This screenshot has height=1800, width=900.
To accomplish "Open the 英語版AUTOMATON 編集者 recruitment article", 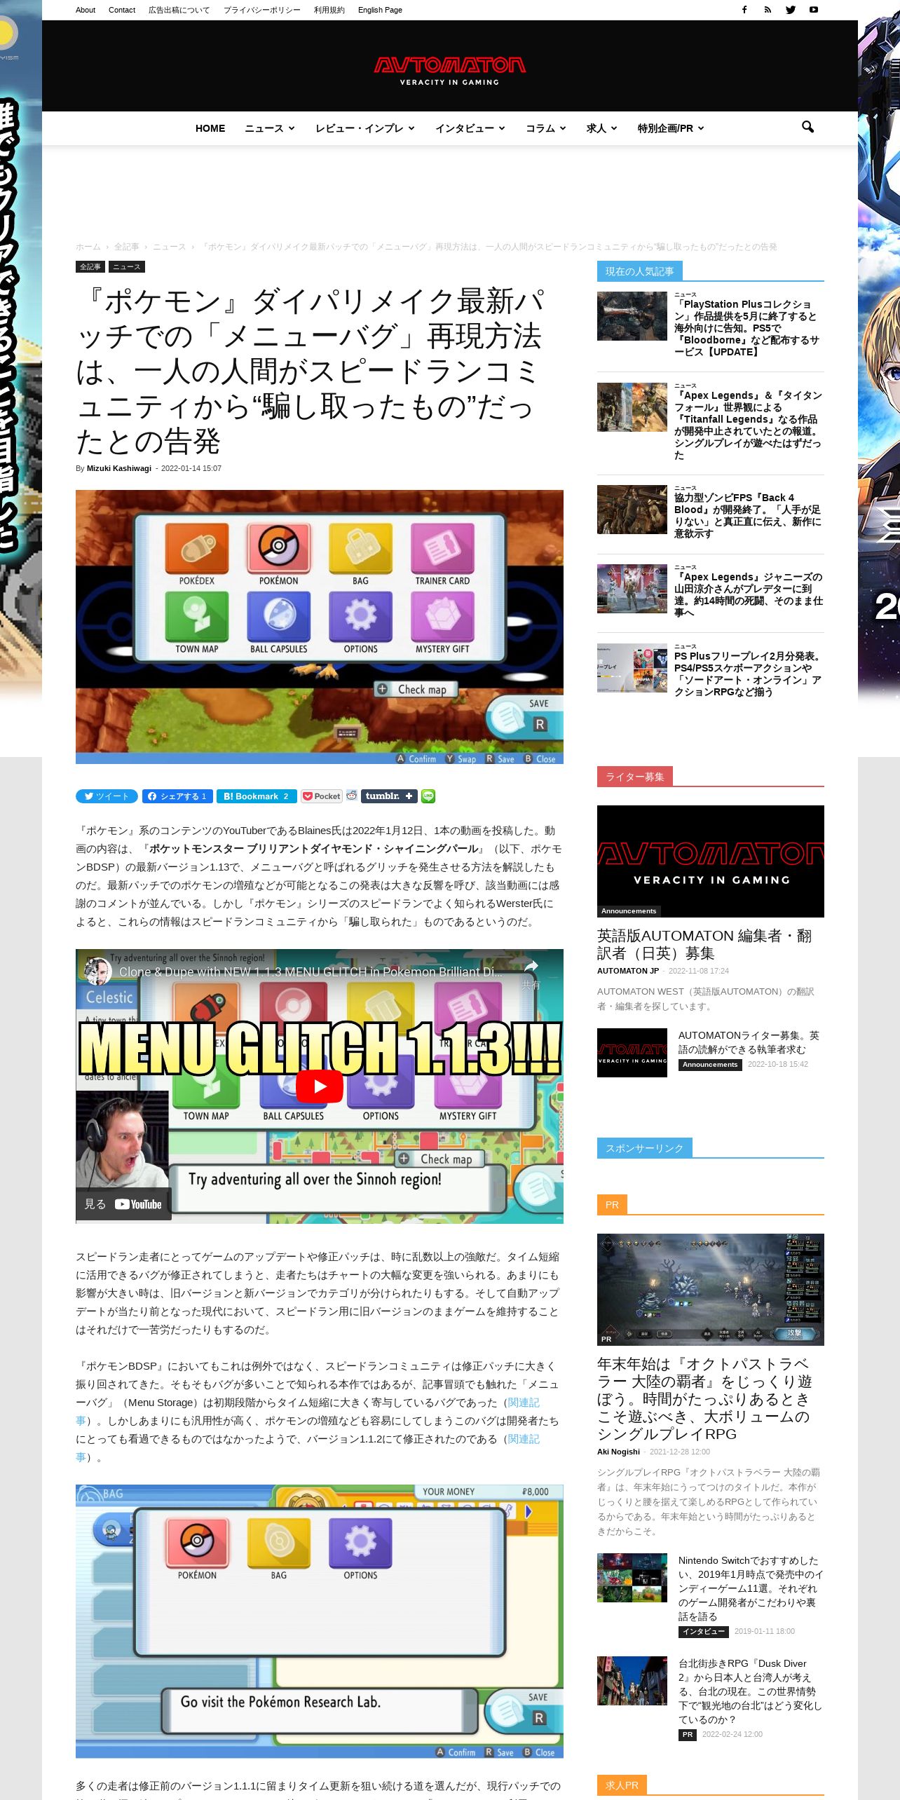I will (704, 944).
